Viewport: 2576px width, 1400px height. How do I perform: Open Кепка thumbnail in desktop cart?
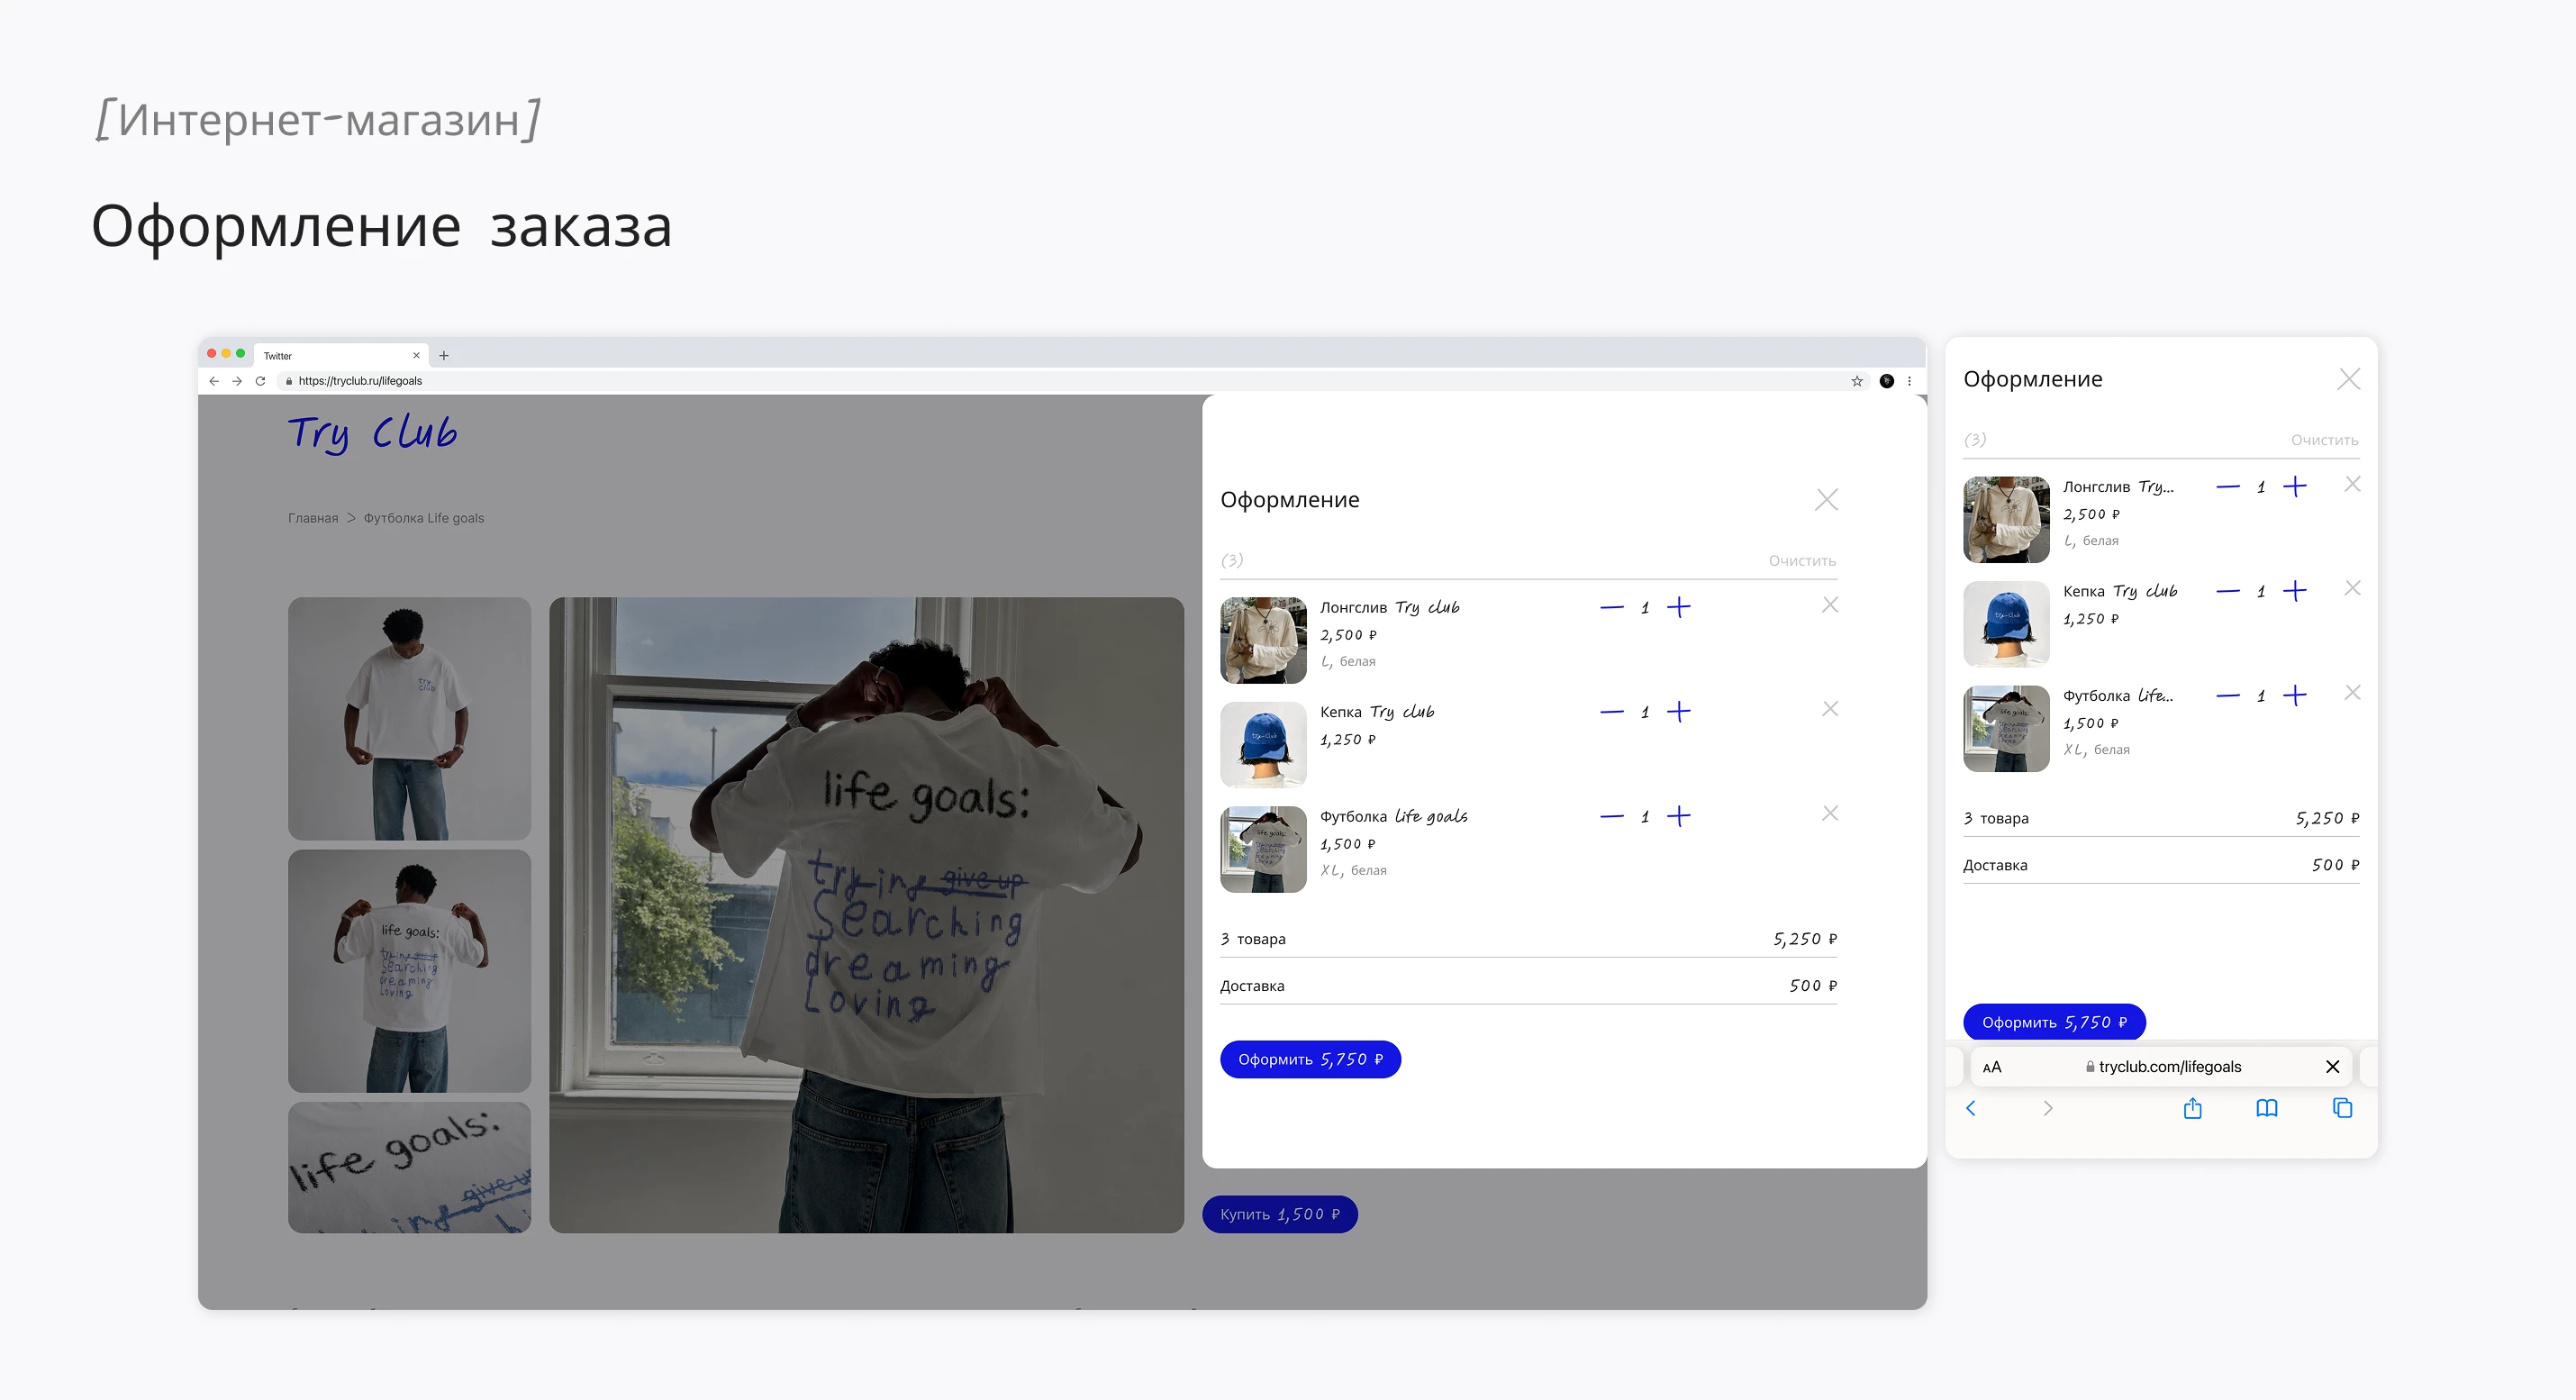pos(1263,745)
